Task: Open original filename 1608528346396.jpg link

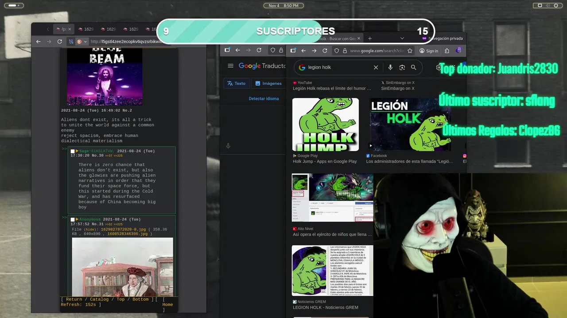Action: click(x=128, y=234)
